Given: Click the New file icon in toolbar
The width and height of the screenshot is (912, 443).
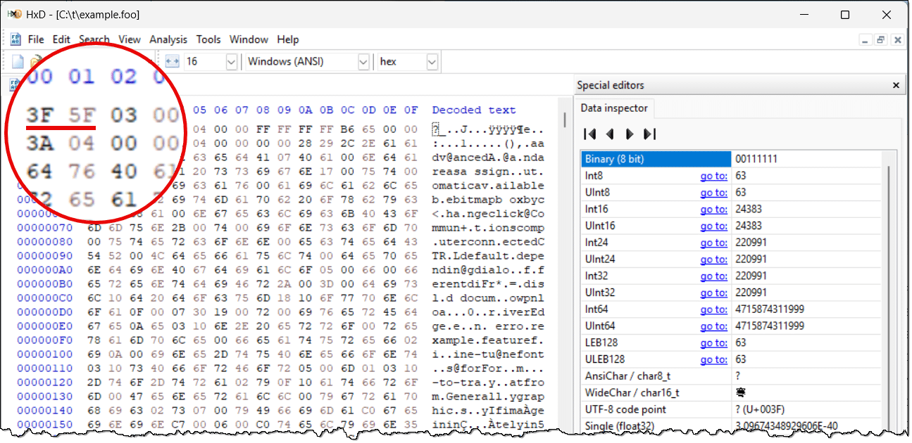Looking at the screenshot, I should tap(18, 62).
